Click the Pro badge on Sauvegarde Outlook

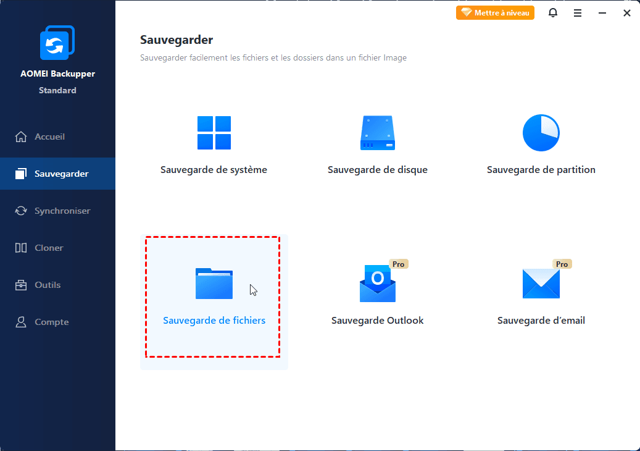[x=398, y=264]
